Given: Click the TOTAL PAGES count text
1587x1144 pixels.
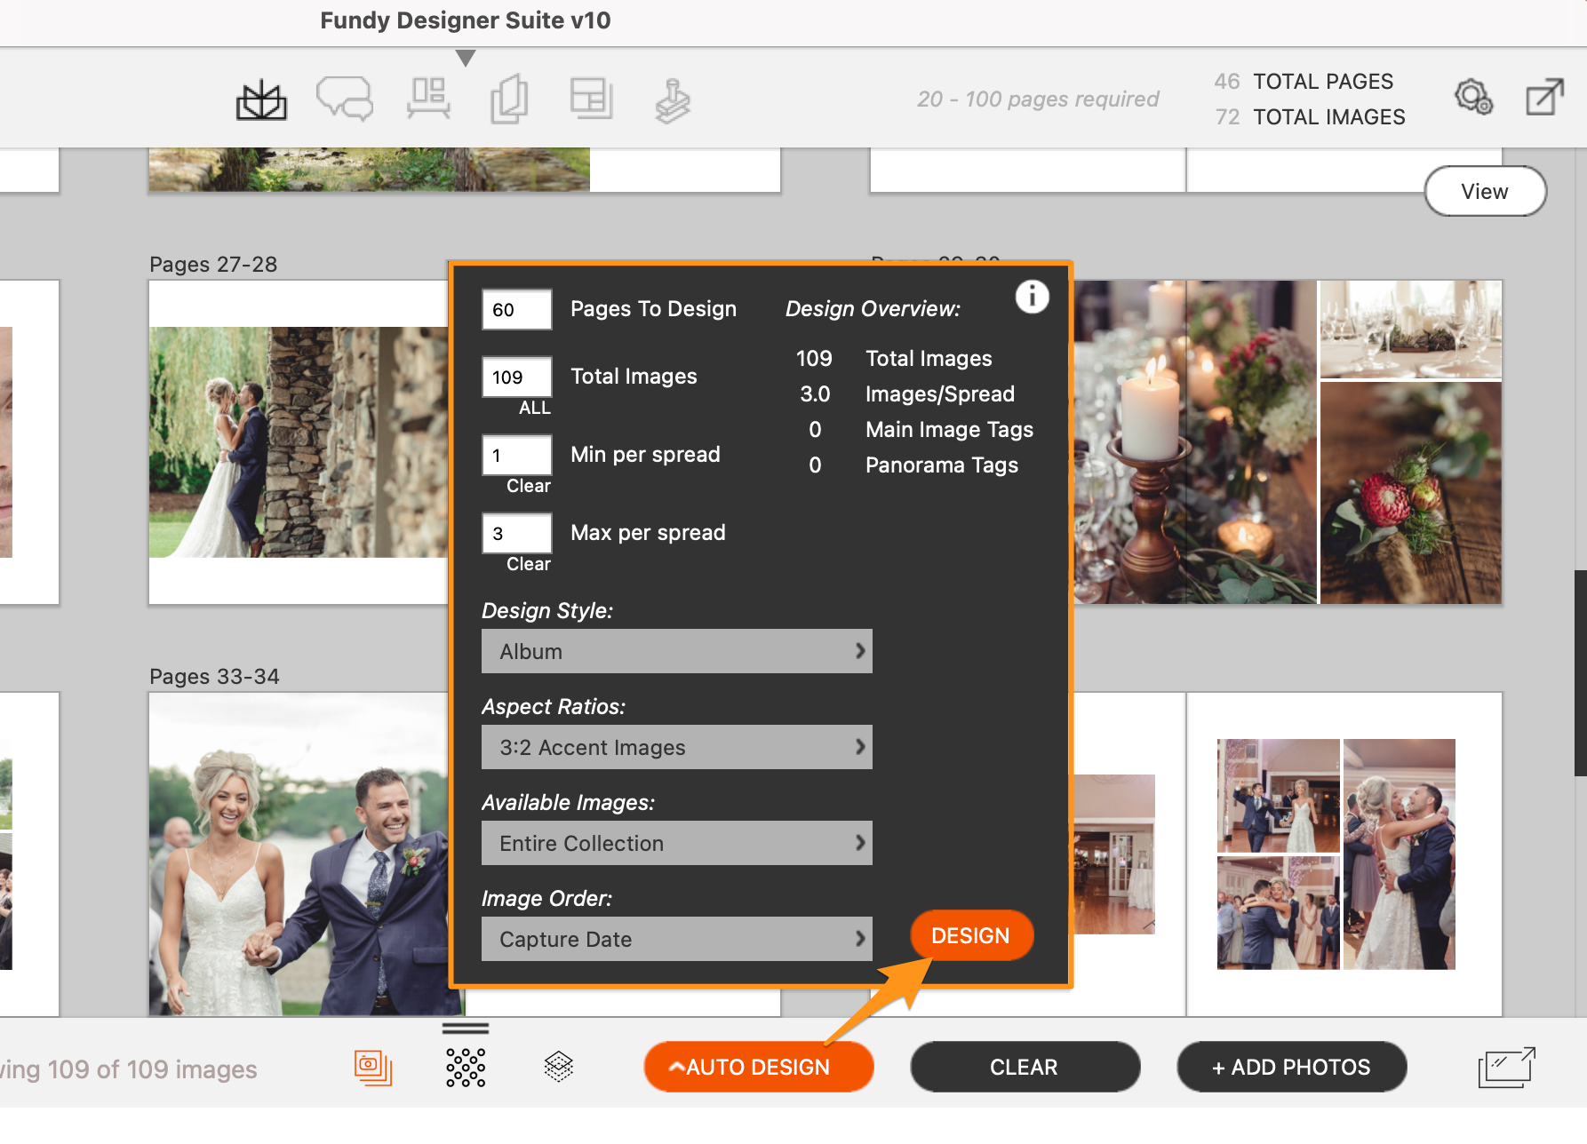Looking at the screenshot, I should click(1304, 81).
